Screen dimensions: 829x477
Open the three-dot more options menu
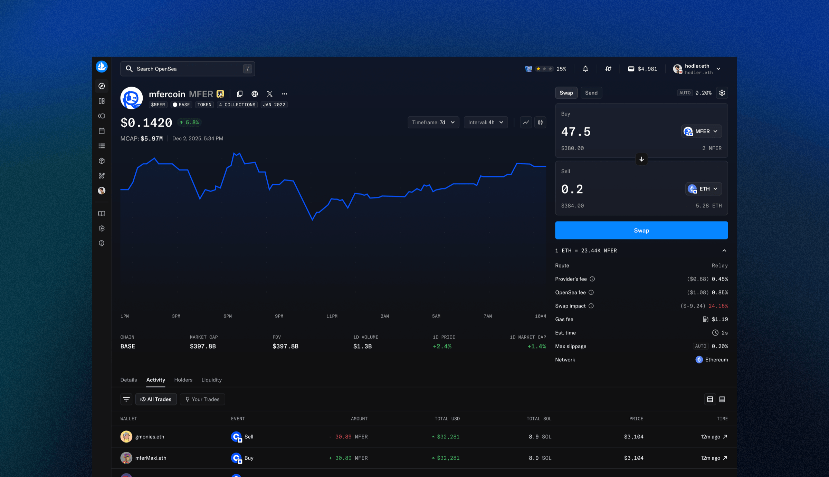(285, 94)
